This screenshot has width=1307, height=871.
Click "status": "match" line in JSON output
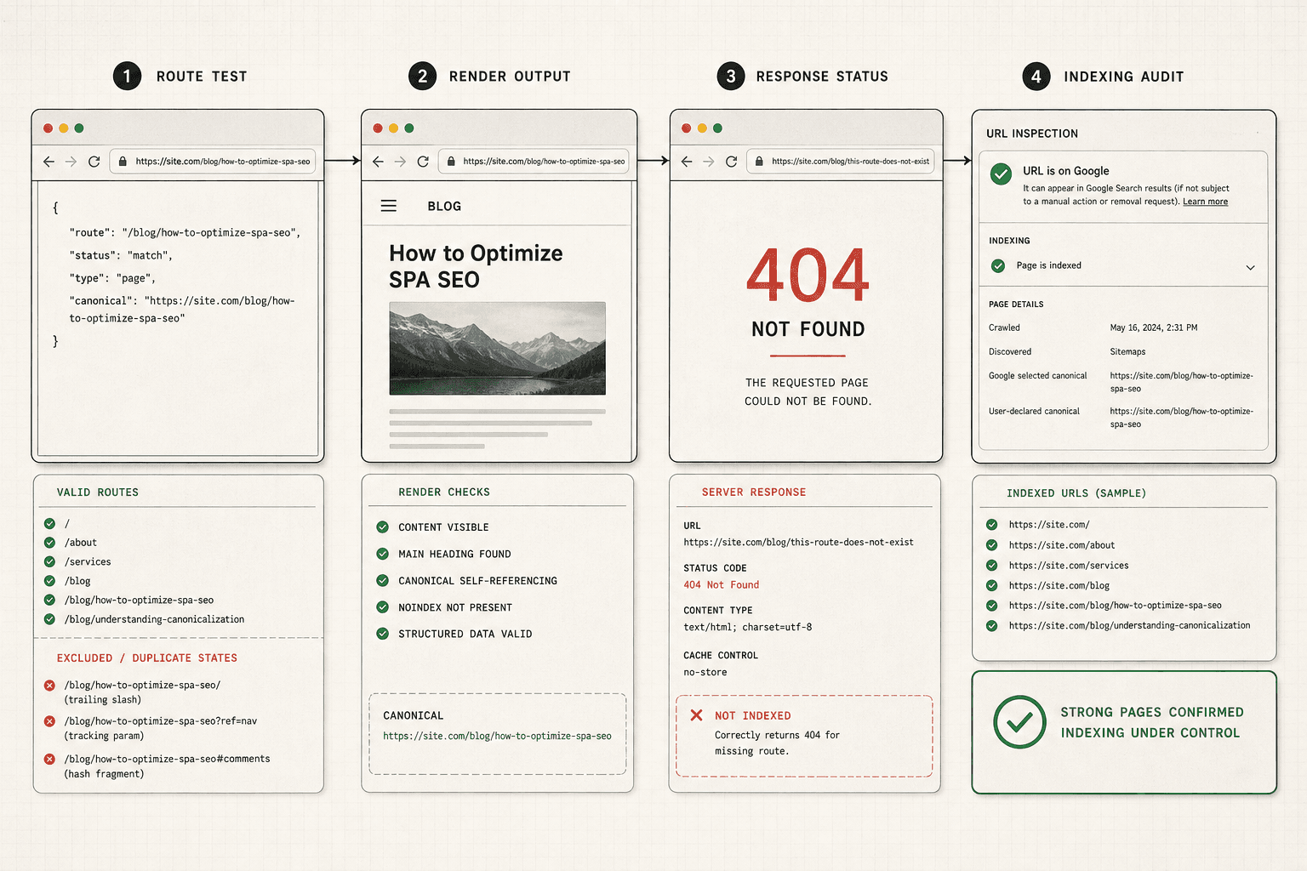[121, 256]
